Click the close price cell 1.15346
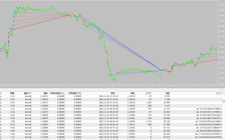 click(x=131, y=128)
